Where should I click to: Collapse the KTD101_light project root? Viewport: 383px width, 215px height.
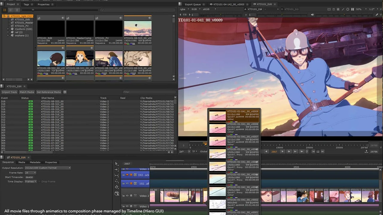pos(4,16)
